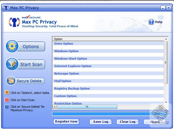Minimize the Max PC Privacy window
The width and height of the screenshot is (174, 130).
(163, 8)
